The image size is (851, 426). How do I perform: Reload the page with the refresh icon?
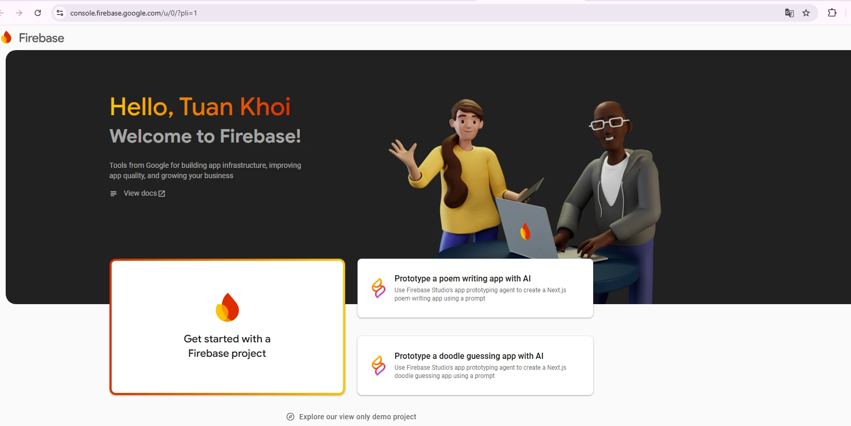click(x=38, y=13)
